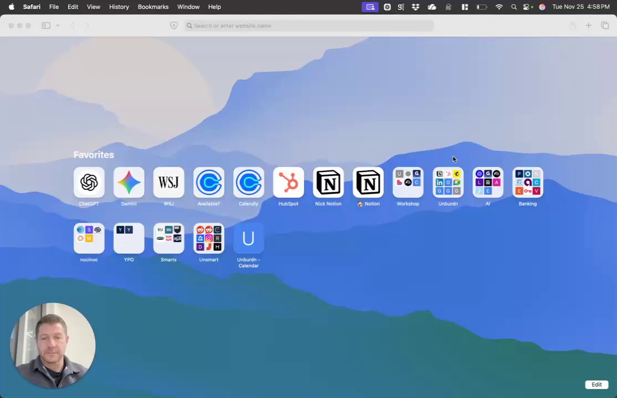The height and width of the screenshot is (398, 617).
Task: Open the Edit menu in menu bar
Action: [73, 7]
